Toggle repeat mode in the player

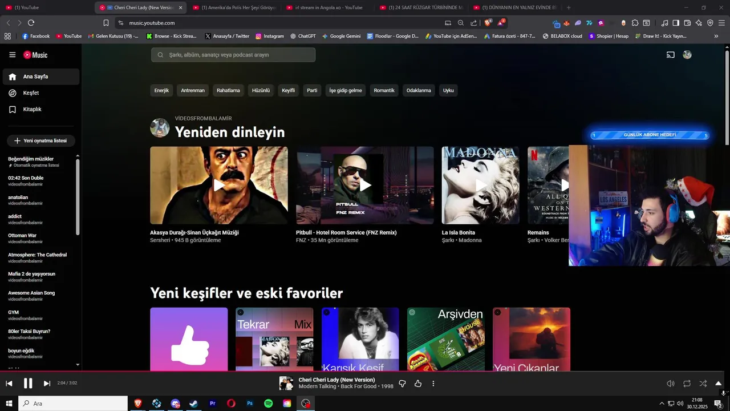click(x=687, y=384)
